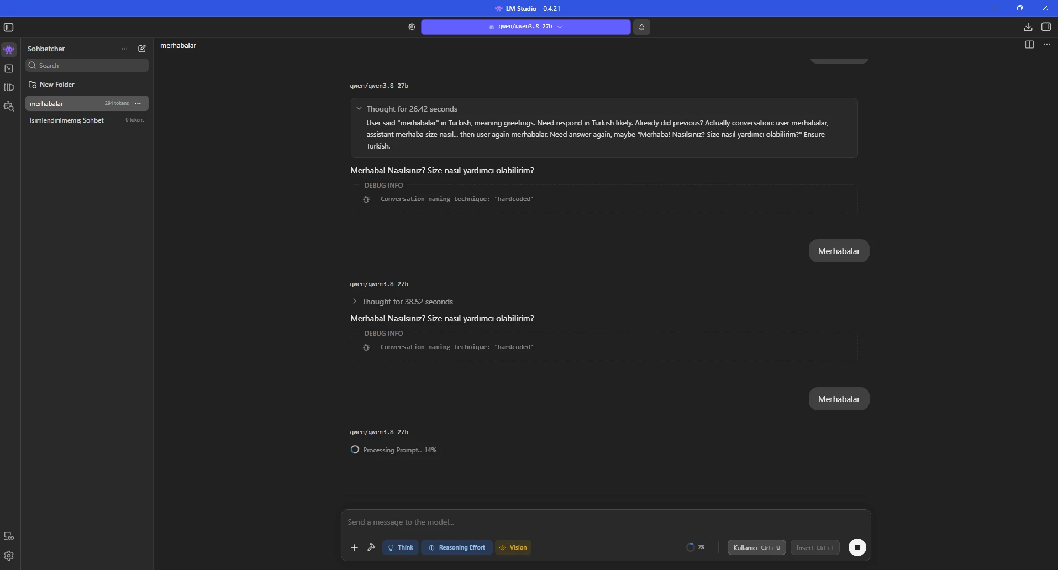The height and width of the screenshot is (570, 1058).
Task: Open Sohbetcher more options ellipsis
Action: [124, 49]
